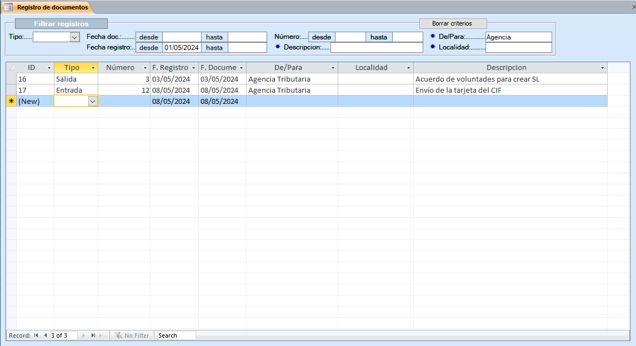
Task: Expand Tipo dropdown in the new row
Action: coord(93,101)
